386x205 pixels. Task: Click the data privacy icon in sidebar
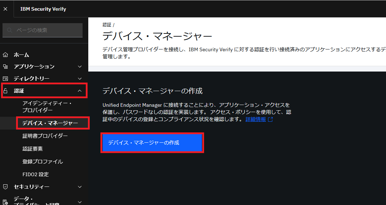pos(5,202)
